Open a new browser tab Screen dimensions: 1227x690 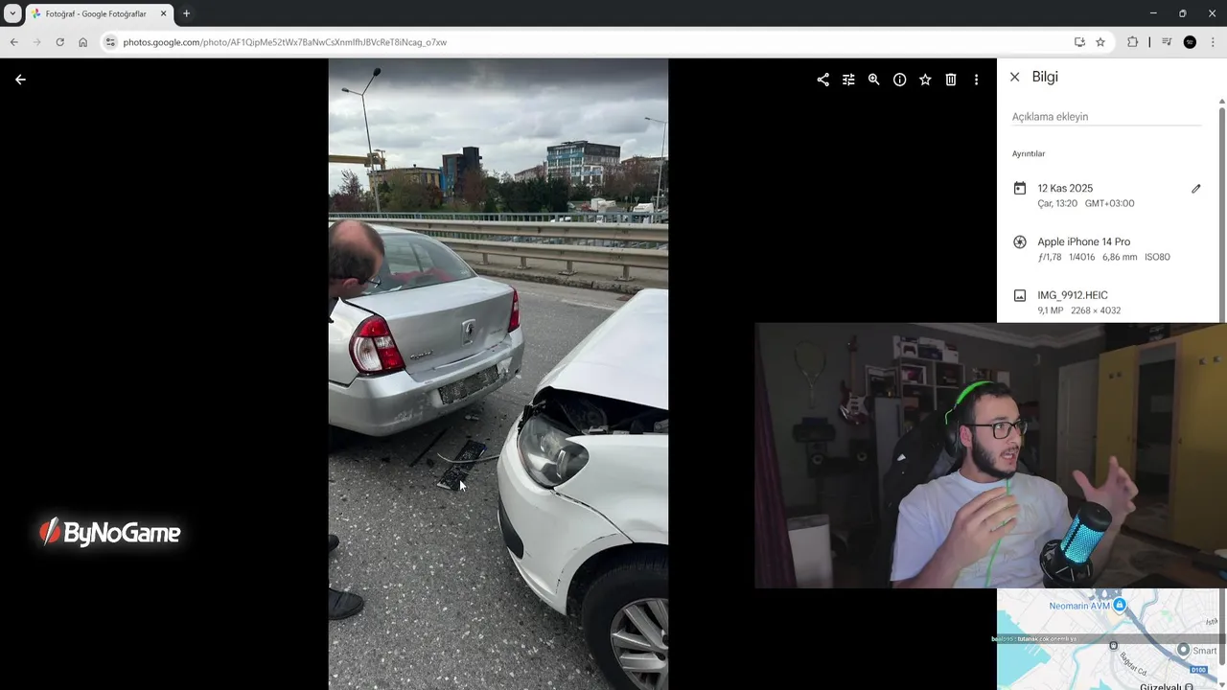coord(186,13)
